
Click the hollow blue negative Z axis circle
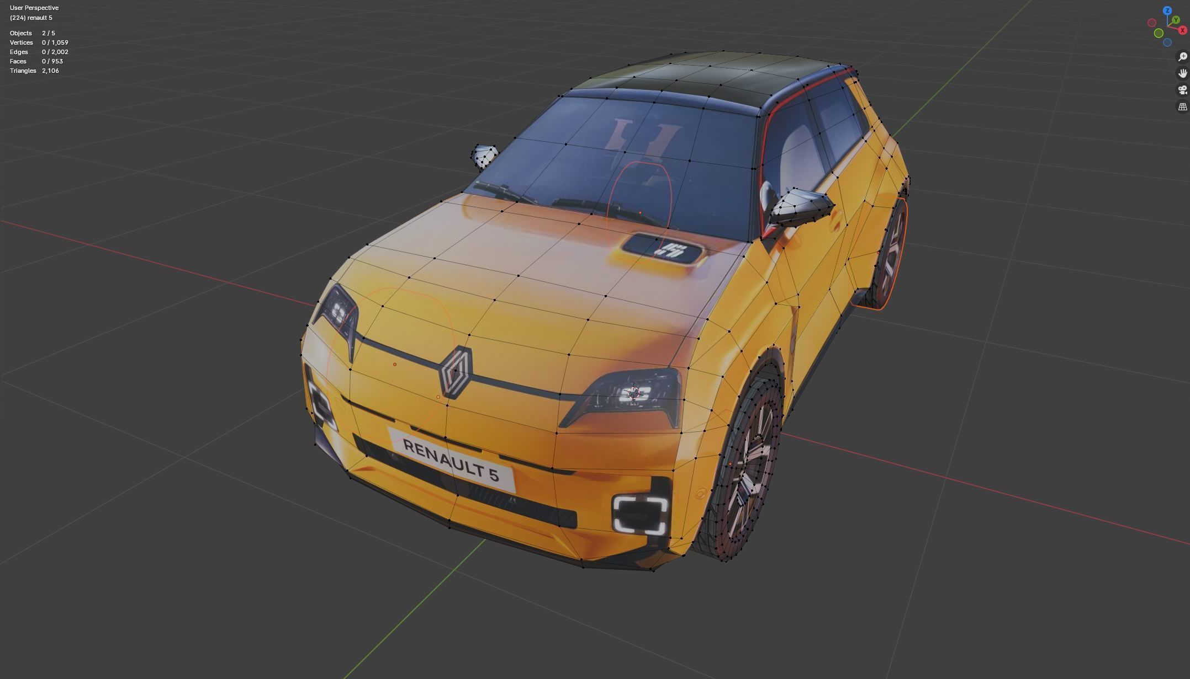pos(1167,42)
